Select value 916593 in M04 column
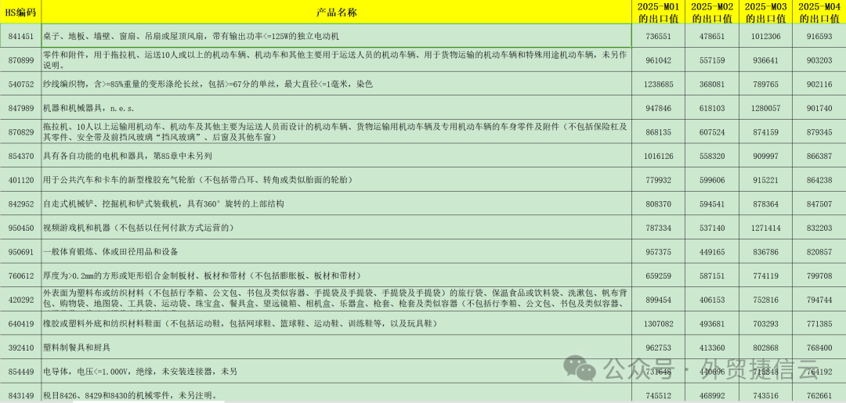Image resolution: width=846 pixels, height=403 pixels. coord(819,36)
